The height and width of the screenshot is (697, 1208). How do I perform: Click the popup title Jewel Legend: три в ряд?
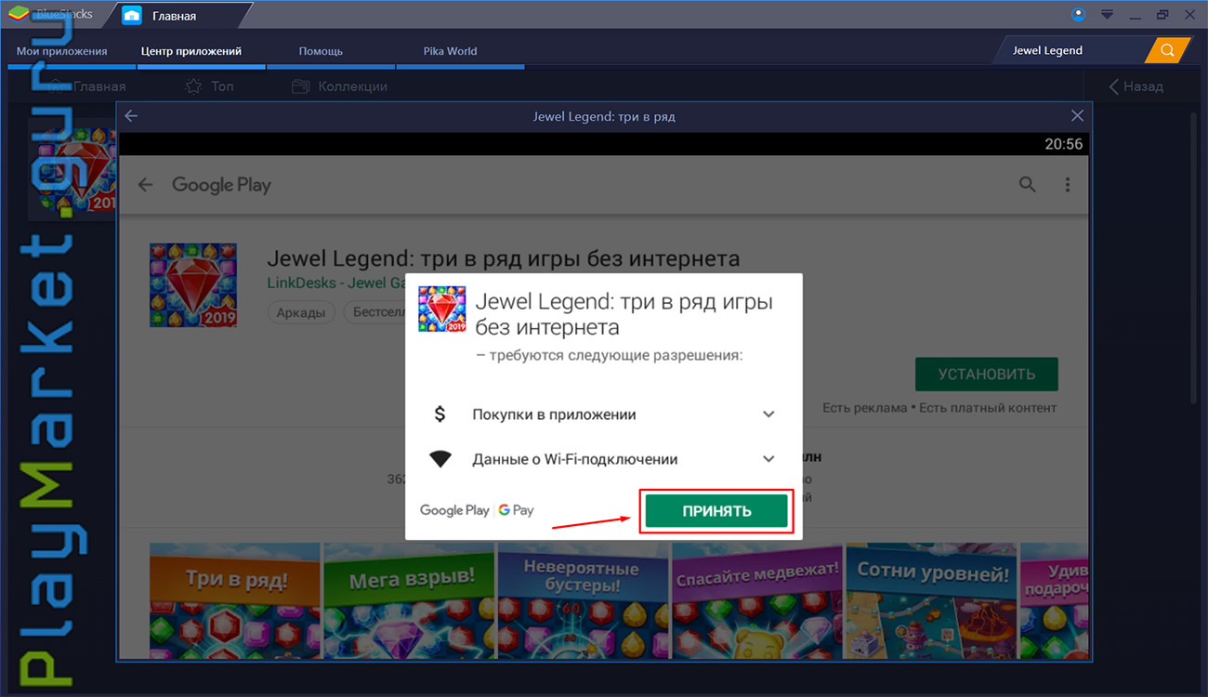(604, 116)
